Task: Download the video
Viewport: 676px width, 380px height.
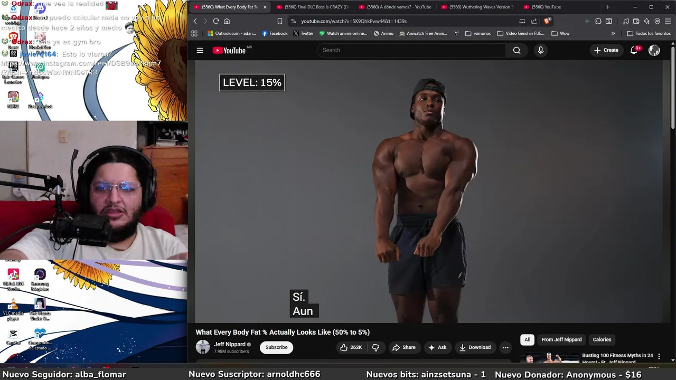Action: click(x=475, y=347)
